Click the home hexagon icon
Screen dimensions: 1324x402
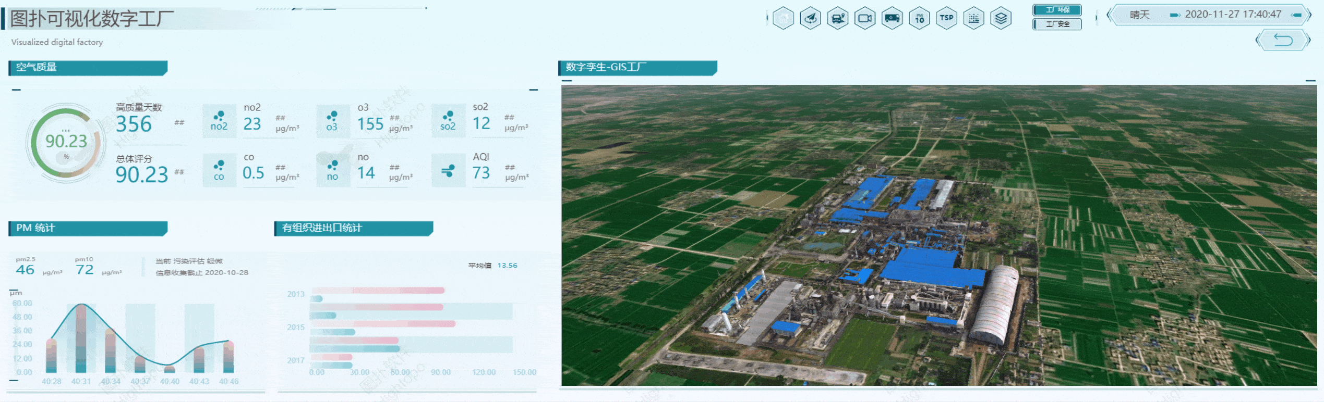click(x=783, y=19)
